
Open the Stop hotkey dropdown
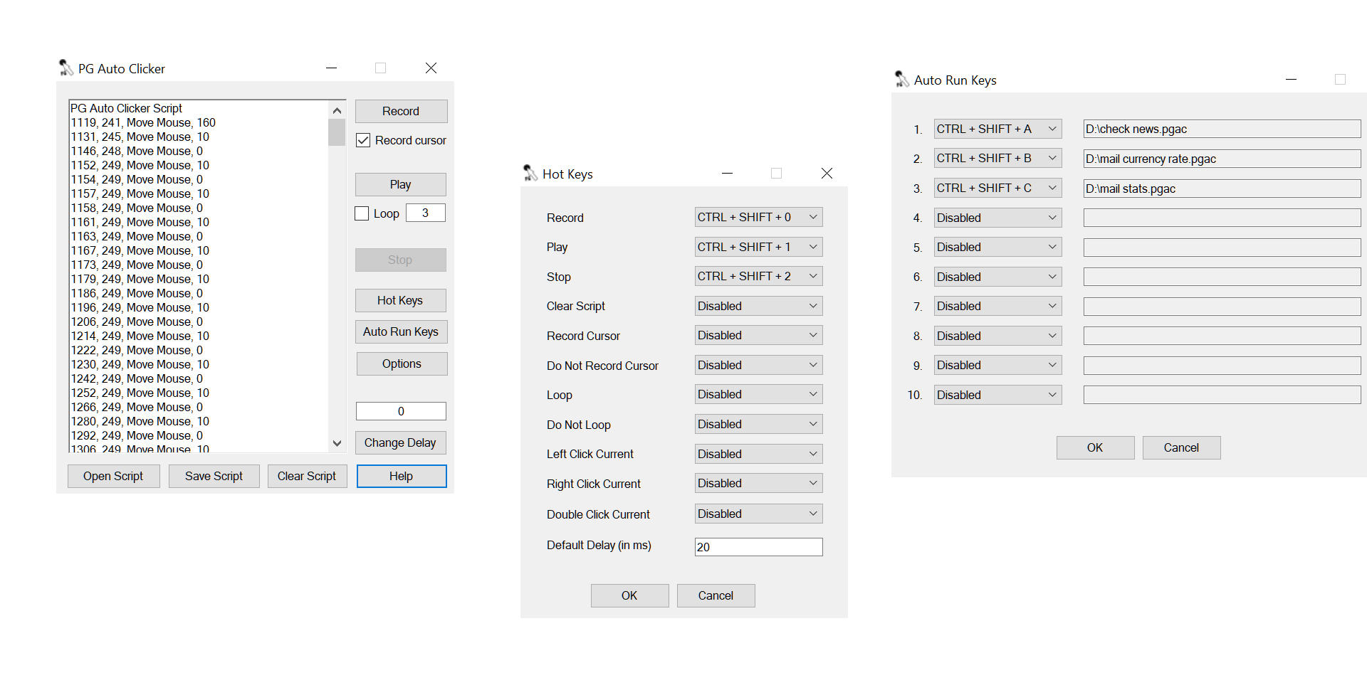759,276
